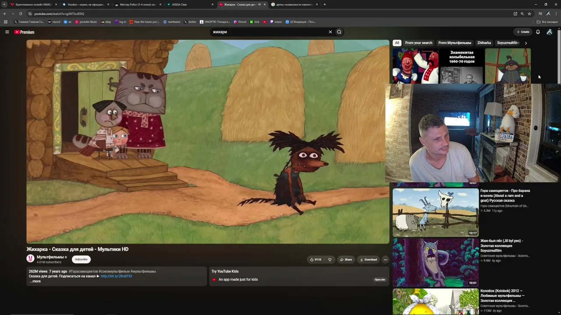Open the twitter bookmark
Image resolution: width=561 pixels, height=315 pixels.
(x=190, y=22)
